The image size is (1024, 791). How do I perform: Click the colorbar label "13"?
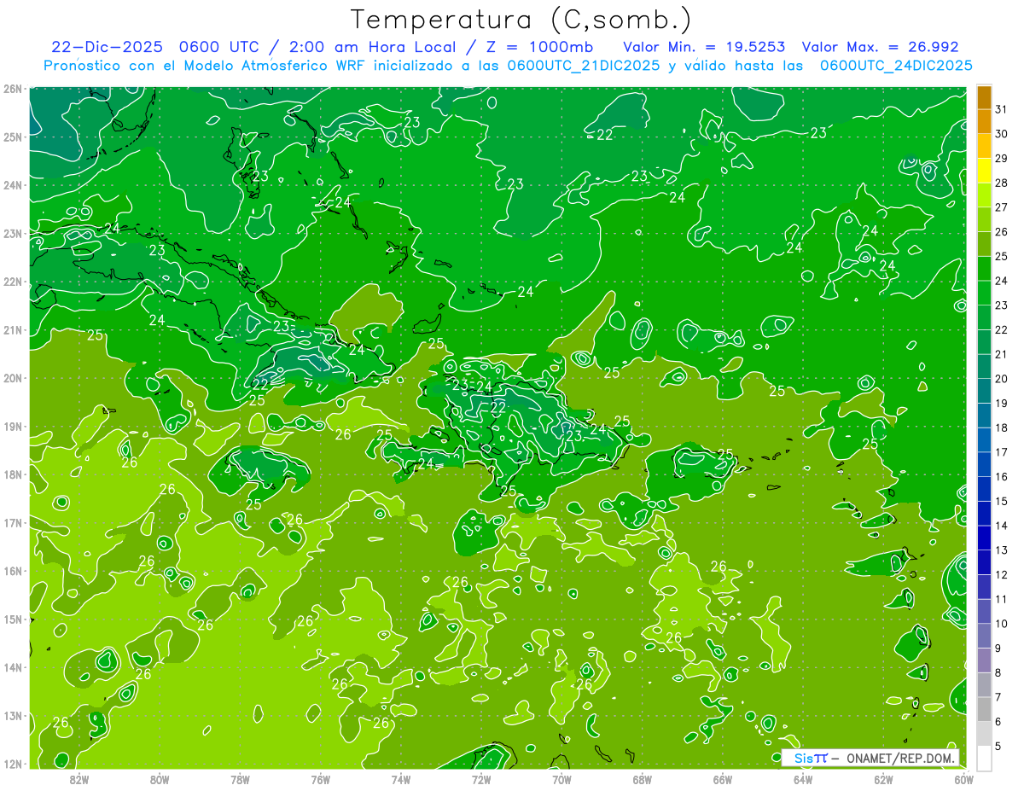[x=1001, y=550]
